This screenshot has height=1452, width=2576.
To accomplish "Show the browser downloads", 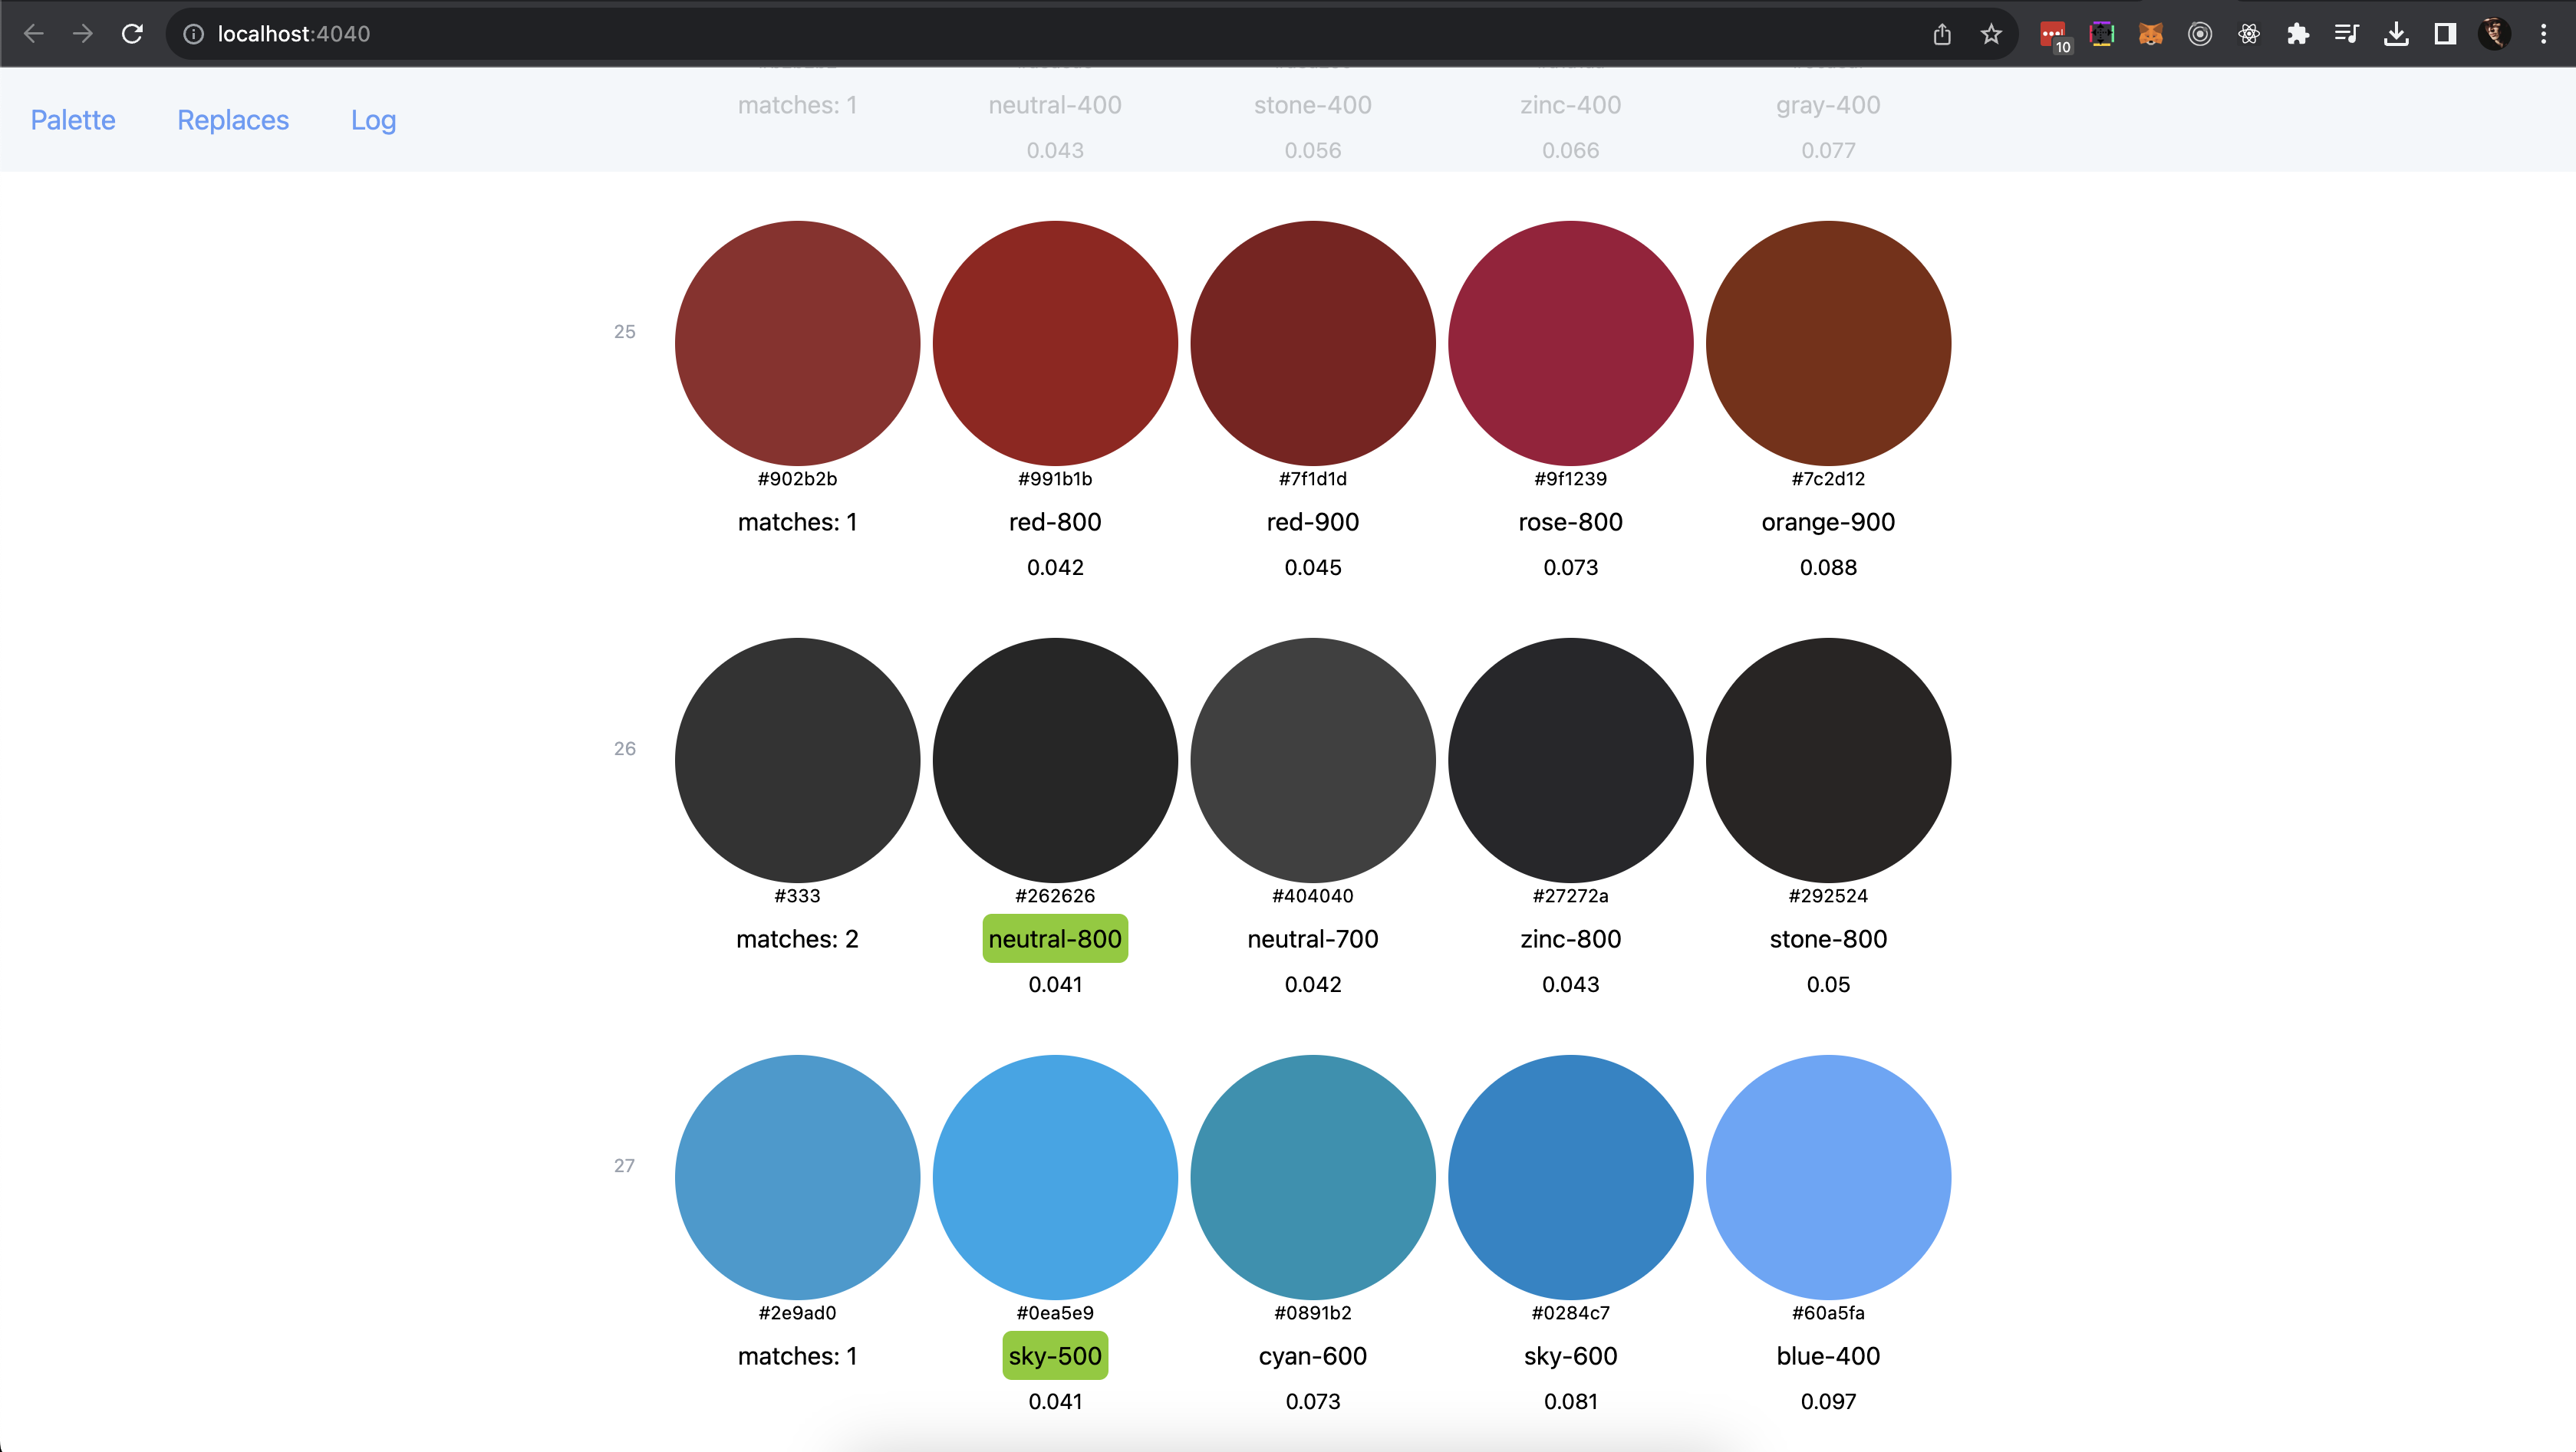I will coord(2396,34).
